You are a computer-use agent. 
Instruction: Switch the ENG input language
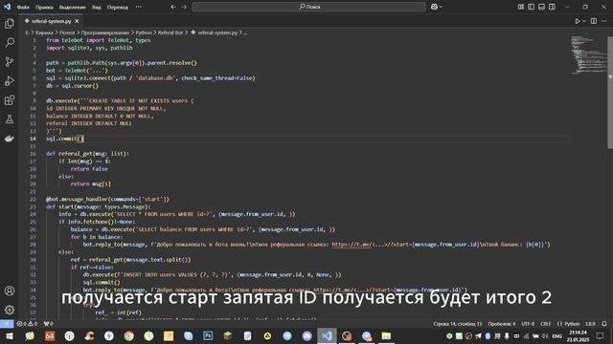(556, 335)
